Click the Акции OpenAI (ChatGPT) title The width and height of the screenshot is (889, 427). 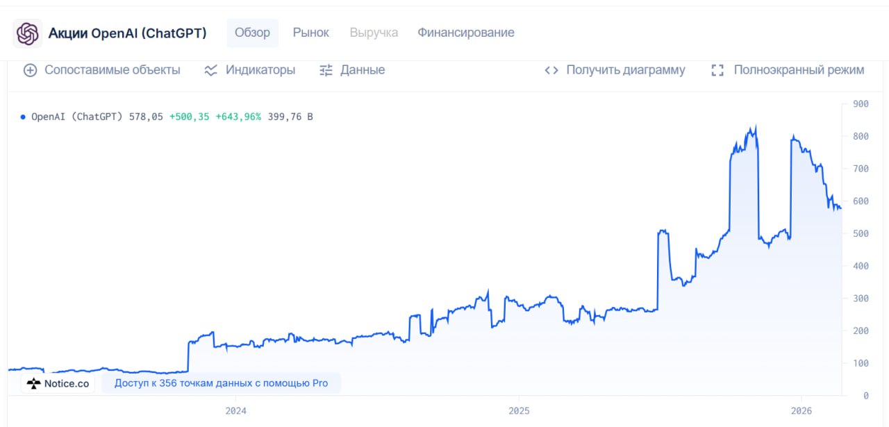pyautogui.click(x=127, y=33)
